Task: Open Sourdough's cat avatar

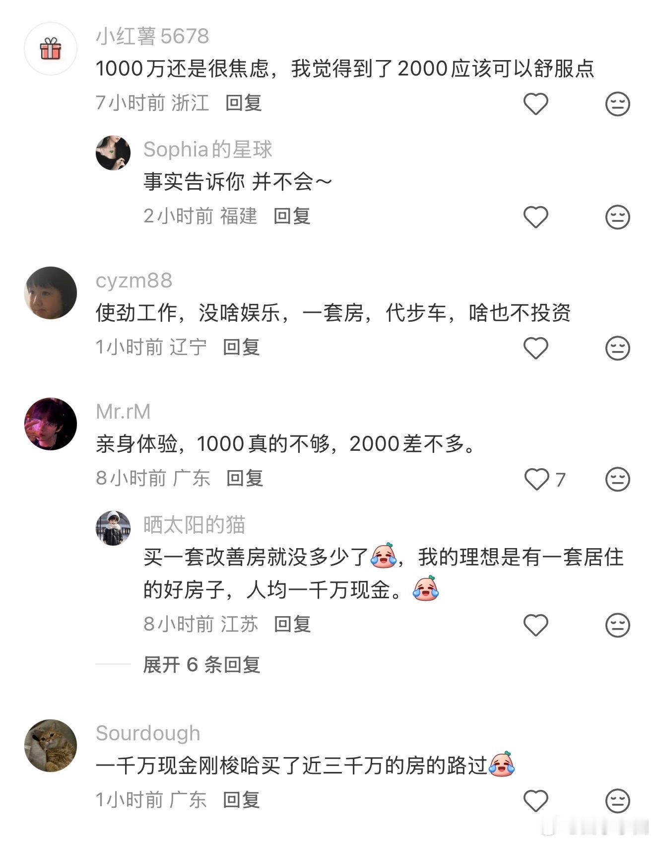Action: 51,746
